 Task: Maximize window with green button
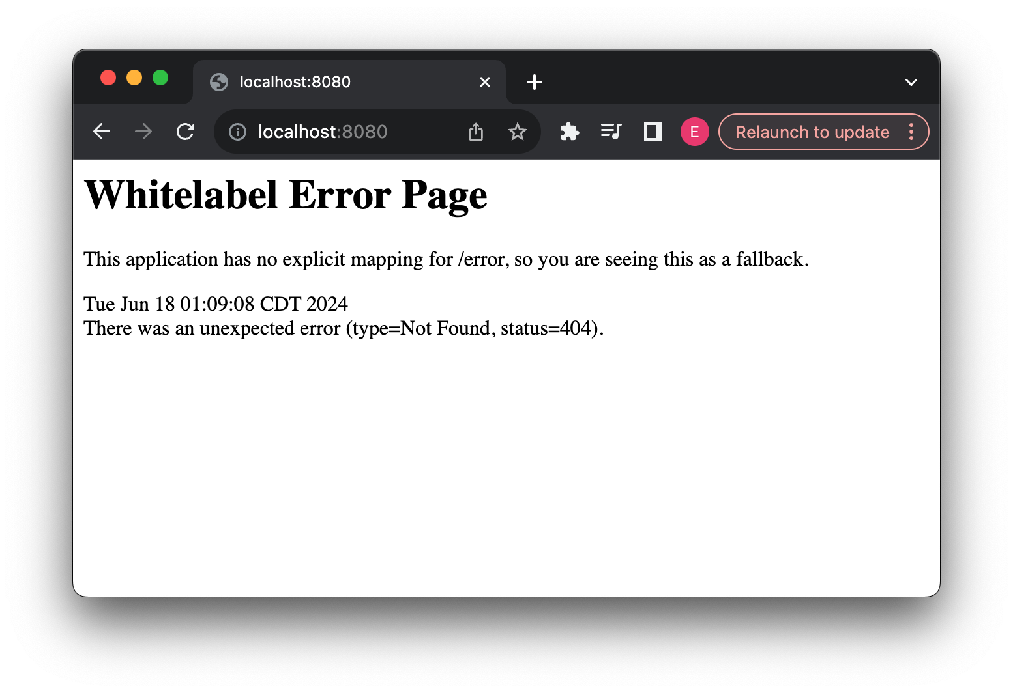click(160, 78)
